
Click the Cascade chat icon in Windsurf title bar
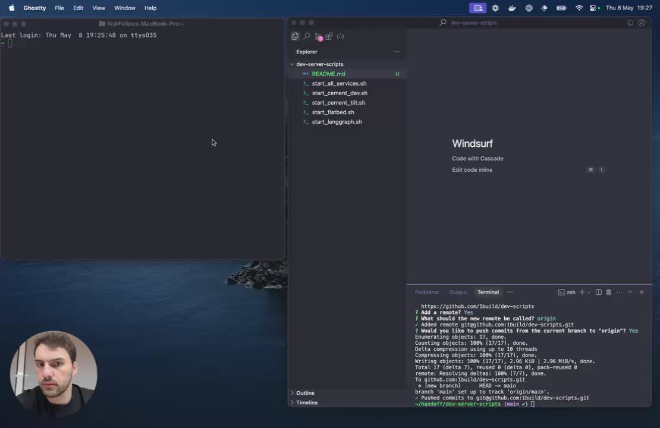pyautogui.click(x=630, y=23)
